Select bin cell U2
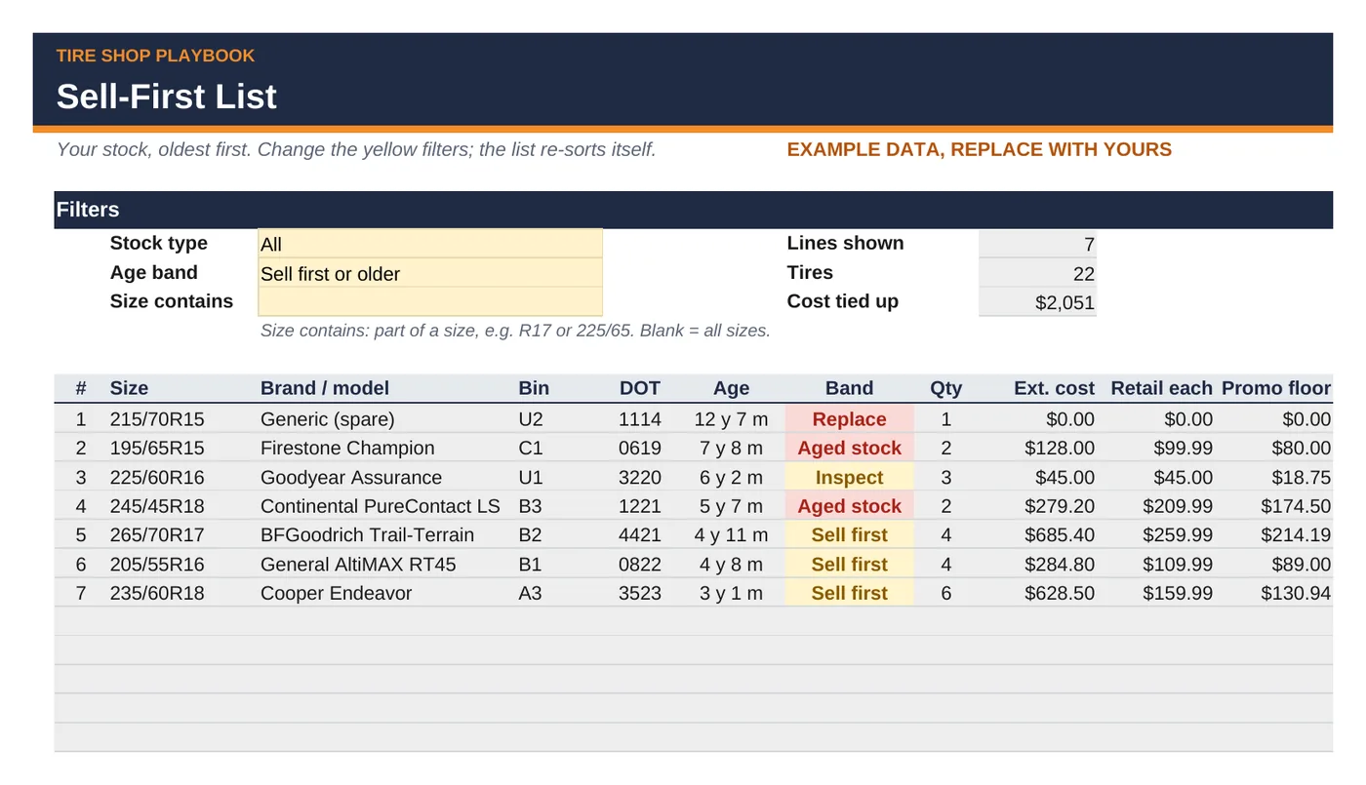The height and width of the screenshot is (785, 1366). click(x=531, y=419)
